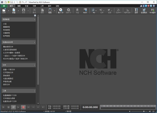Switch to the 效果 ribbon tab
The width and height of the screenshot is (157, 113).
(x=34, y=5)
